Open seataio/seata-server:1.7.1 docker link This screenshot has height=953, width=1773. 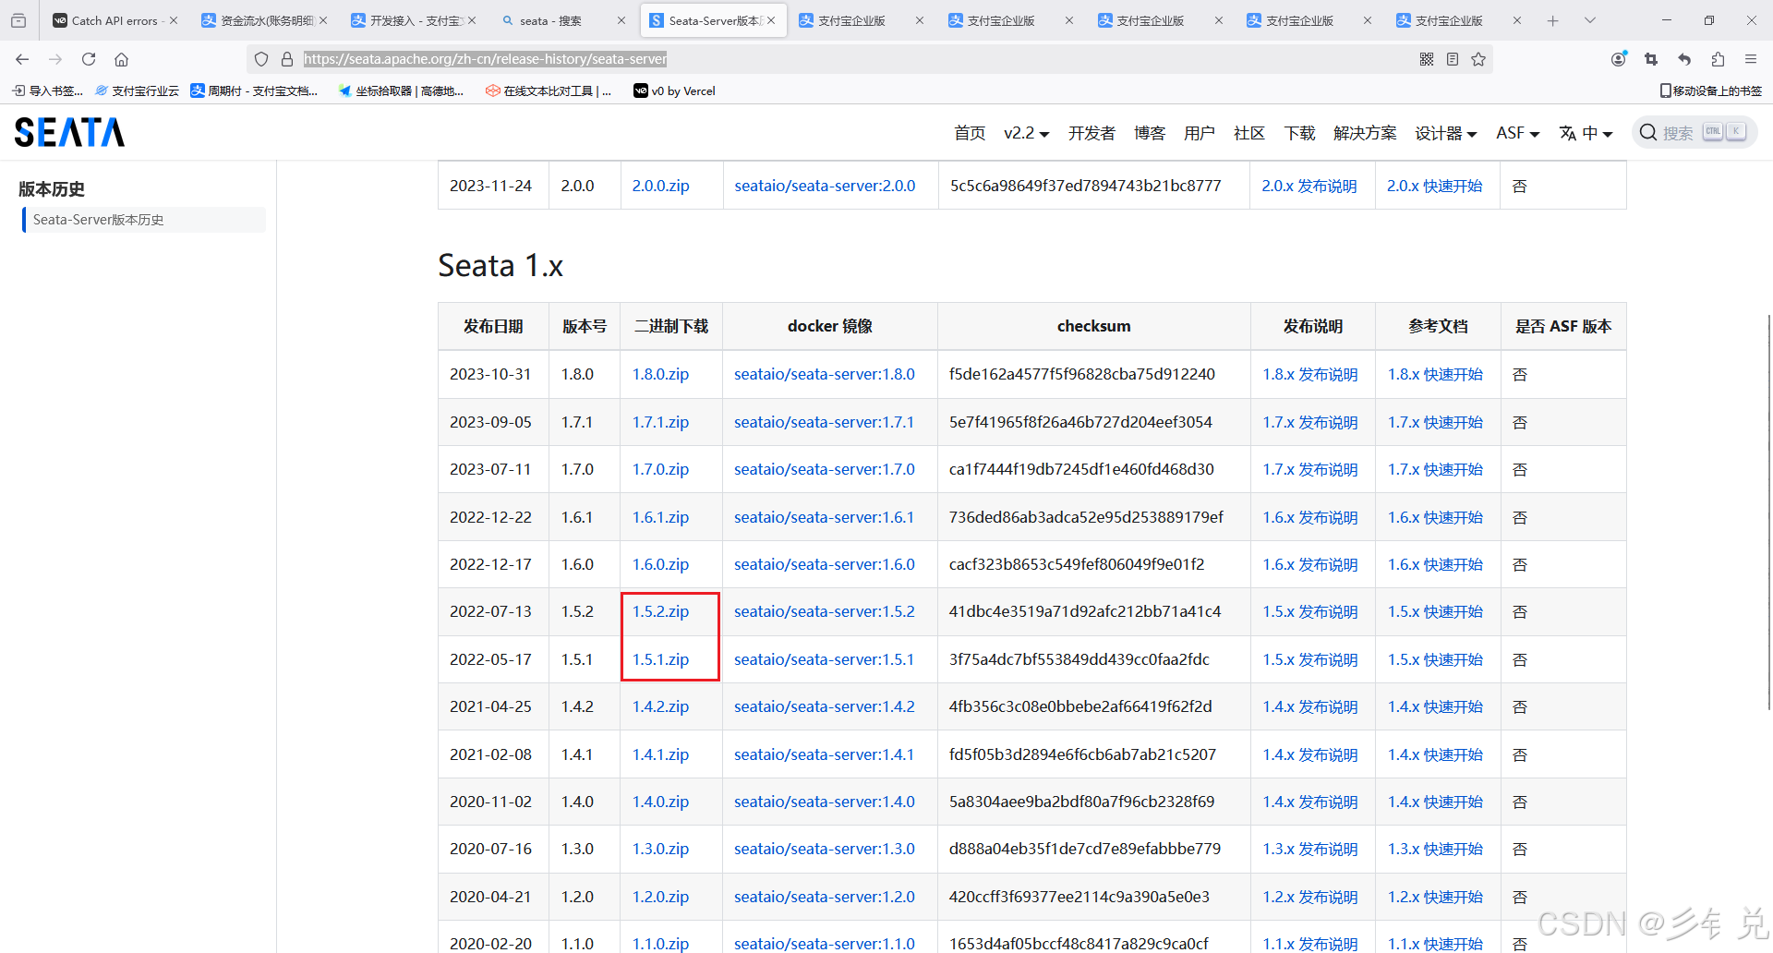[x=824, y=422]
